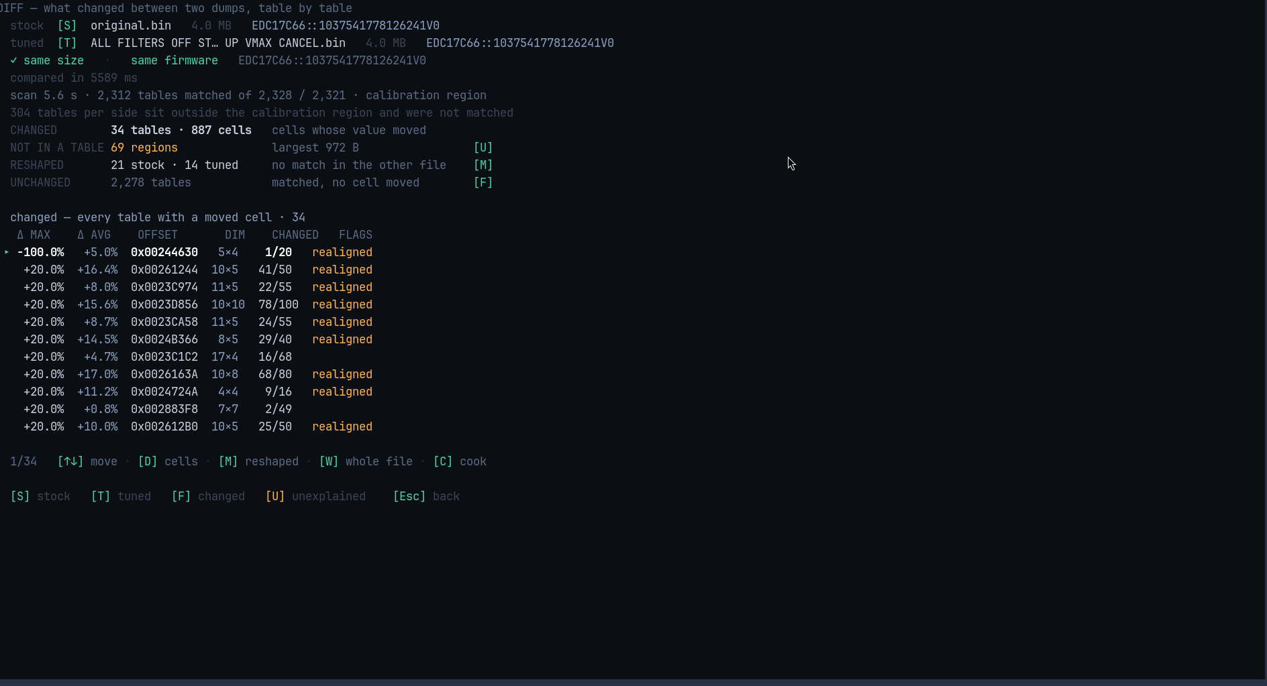Image resolution: width=1267 pixels, height=686 pixels.
Task: Open the [U] unexplained view
Action: (x=315, y=496)
